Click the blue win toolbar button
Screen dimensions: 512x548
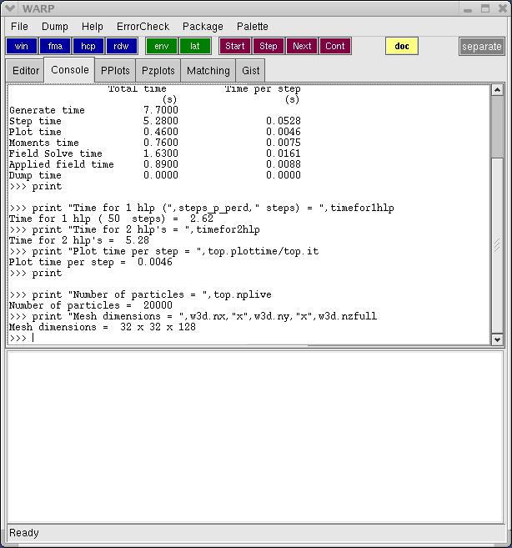click(x=22, y=46)
